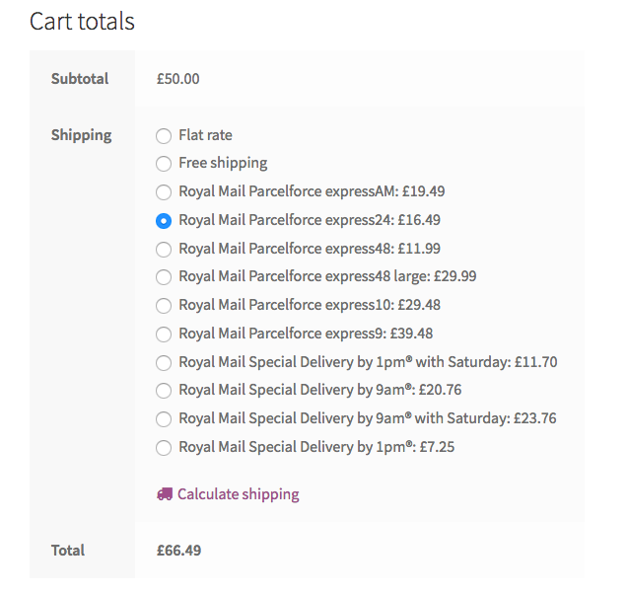Choose Parcelforce express48 large at £29.99
Image resolution: width=628 pixels, height=595 pixels.
point(164,277)
